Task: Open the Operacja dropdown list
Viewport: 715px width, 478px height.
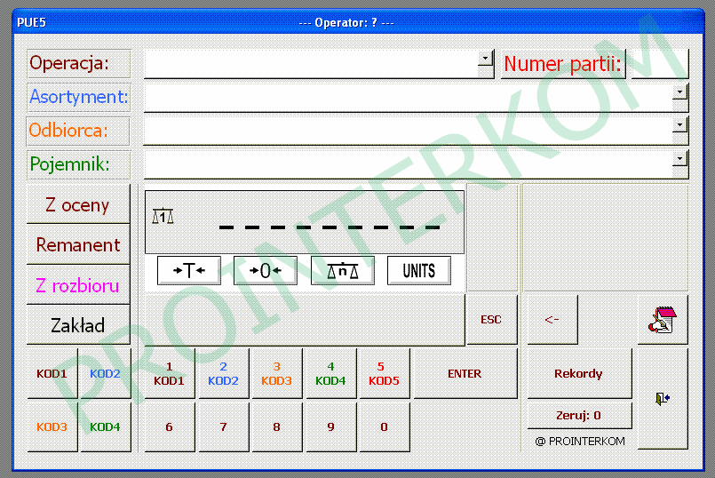Action: 485,59
